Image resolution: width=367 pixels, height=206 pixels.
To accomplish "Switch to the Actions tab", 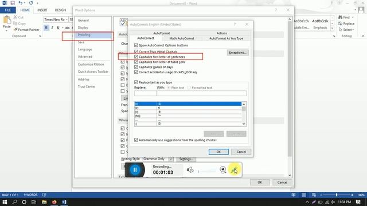I will (222, 33).
